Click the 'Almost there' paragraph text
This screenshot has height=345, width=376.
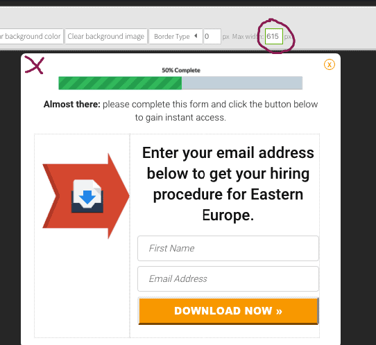point(180,111)
